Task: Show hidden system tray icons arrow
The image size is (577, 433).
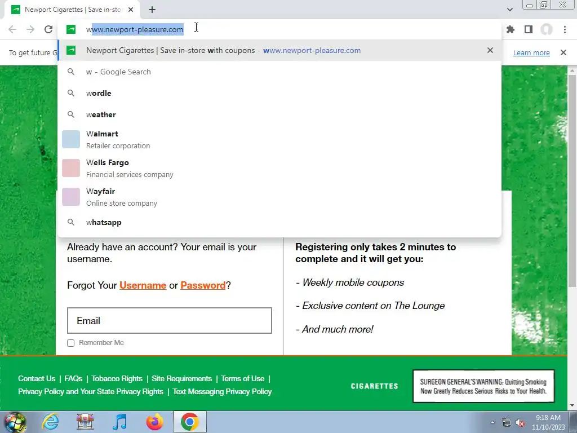Action: 492,422
